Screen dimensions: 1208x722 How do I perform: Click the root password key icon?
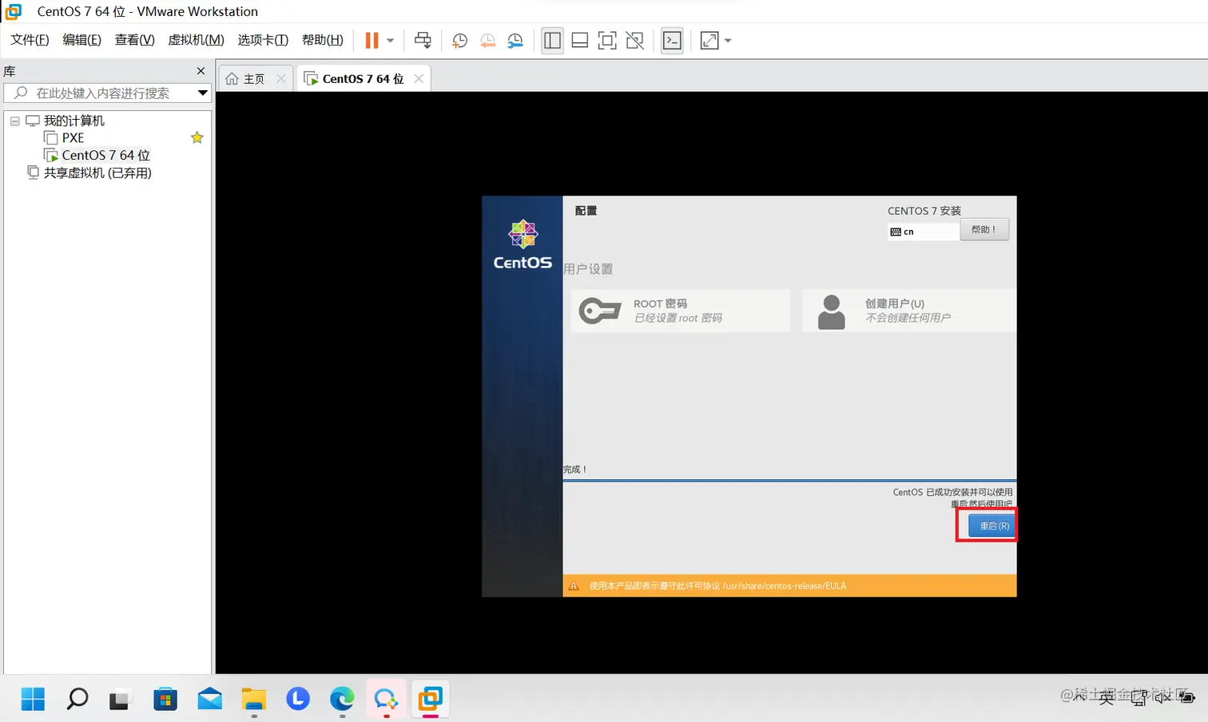[x=600, y=310]
